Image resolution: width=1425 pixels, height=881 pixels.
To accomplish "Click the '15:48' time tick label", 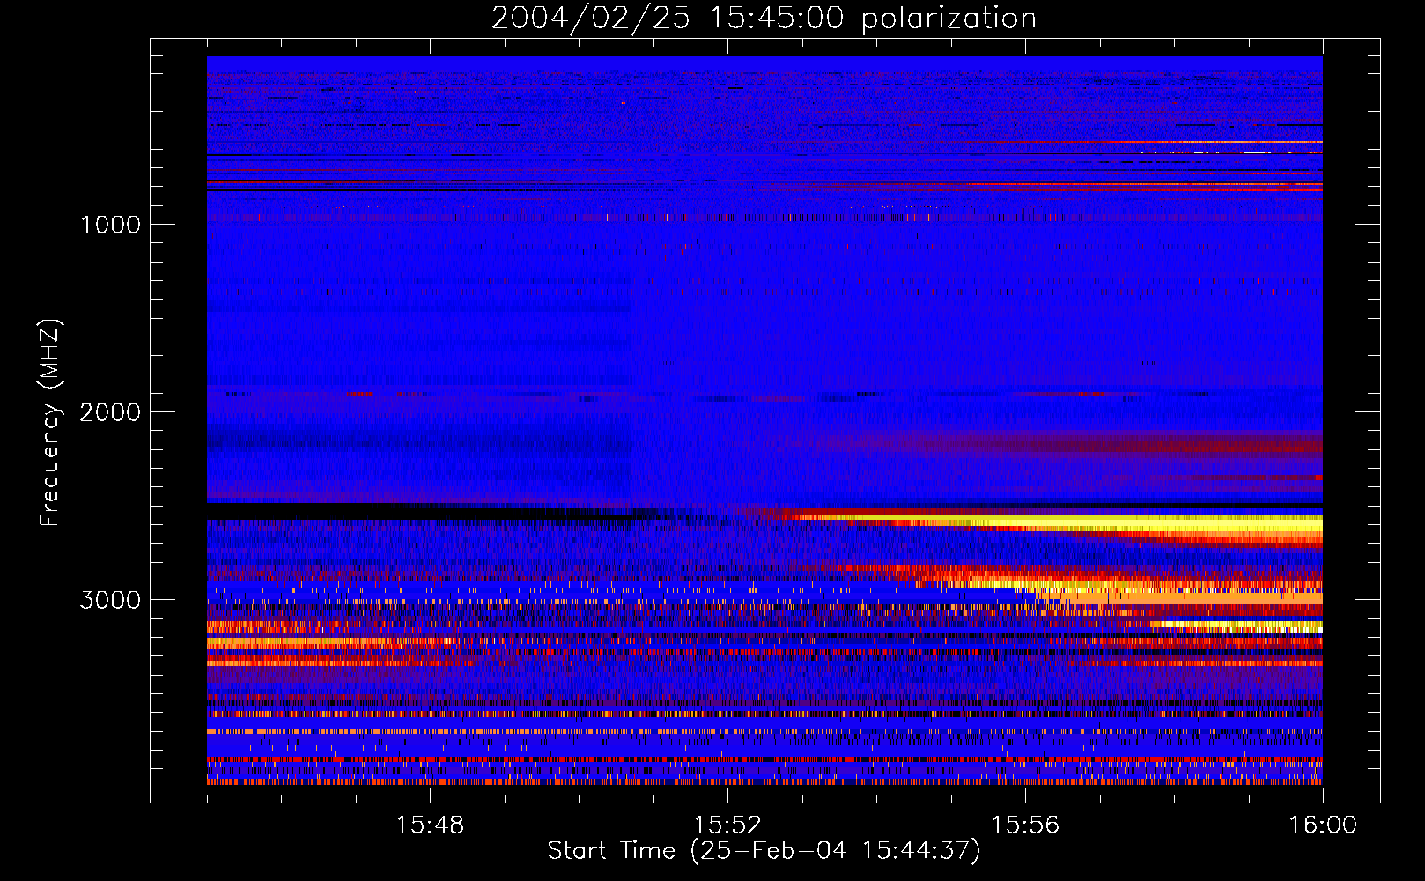I will [x=430, y=825].
